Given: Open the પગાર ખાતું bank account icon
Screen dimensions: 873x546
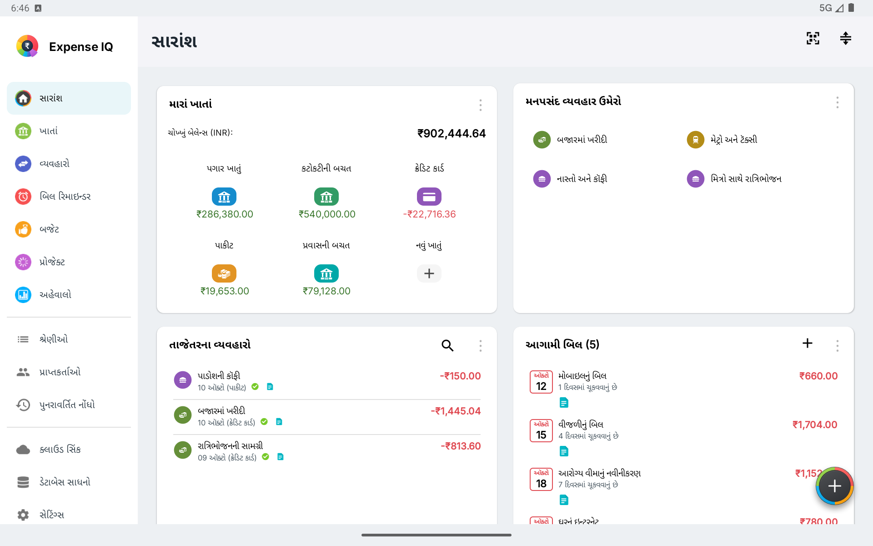Looking at the screenshot, I should (224, 197).
